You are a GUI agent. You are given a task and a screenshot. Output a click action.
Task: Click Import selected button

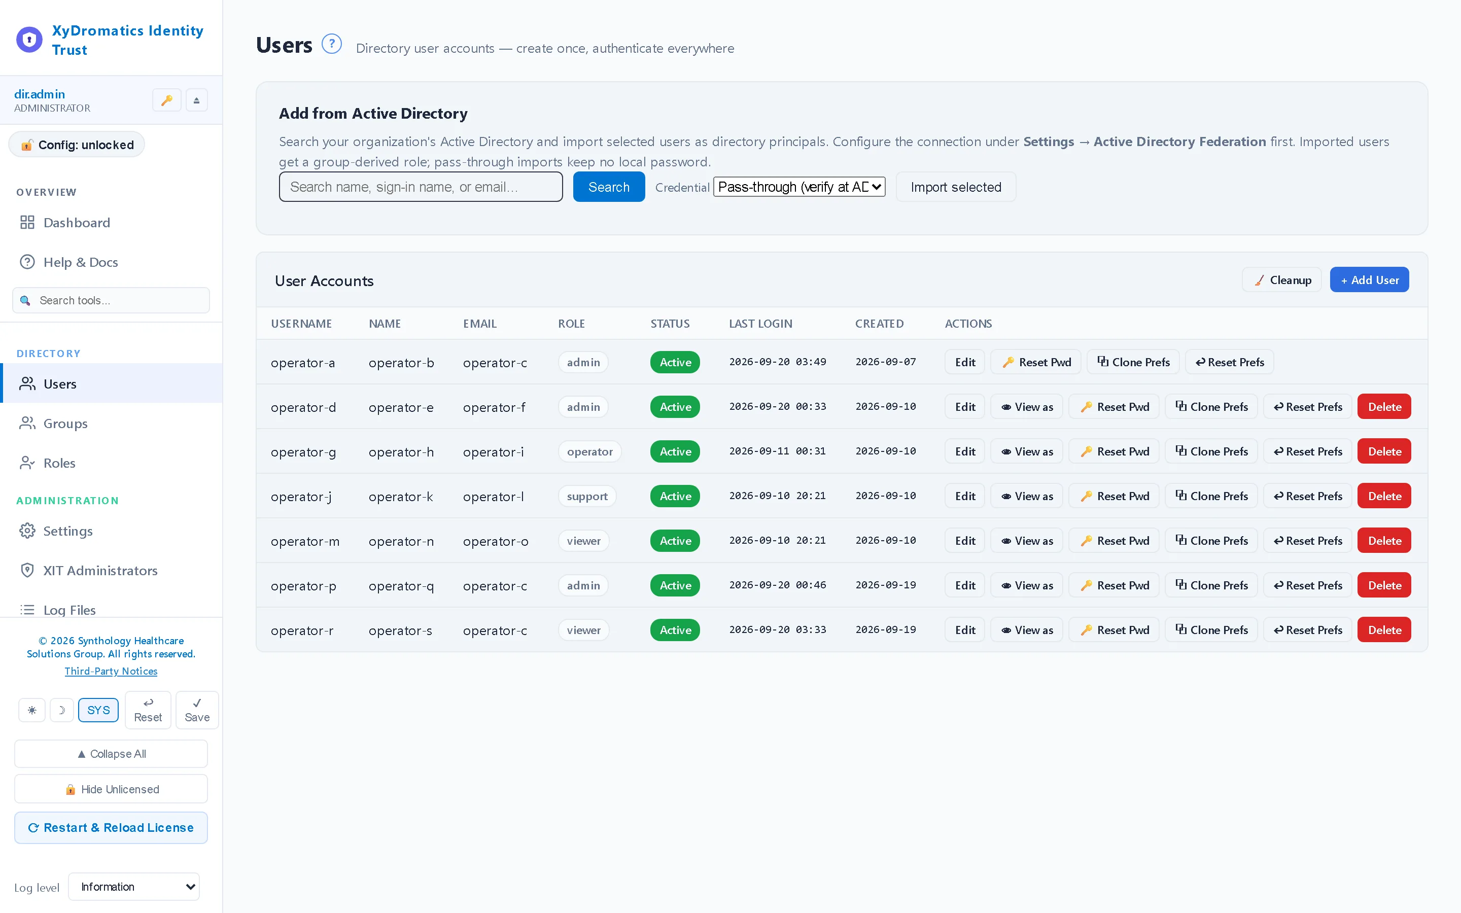956,187
